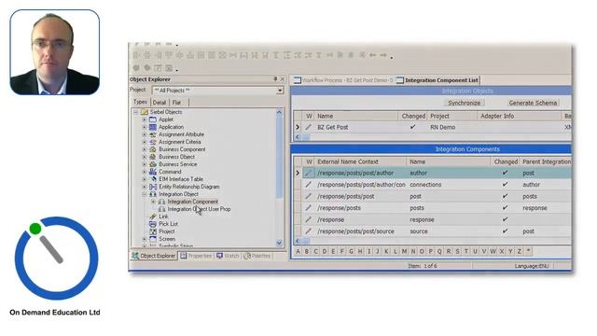Close the Object Explorer panel
Screen dimensions: 597x336
[x=282, y=79]
